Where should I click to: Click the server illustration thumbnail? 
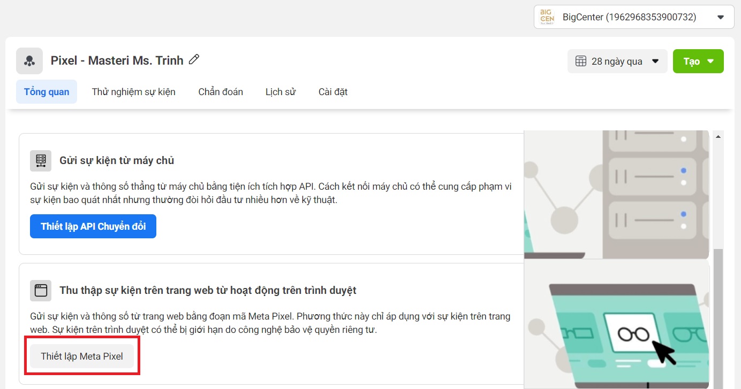pyautogui.click(x=617, y=194)
